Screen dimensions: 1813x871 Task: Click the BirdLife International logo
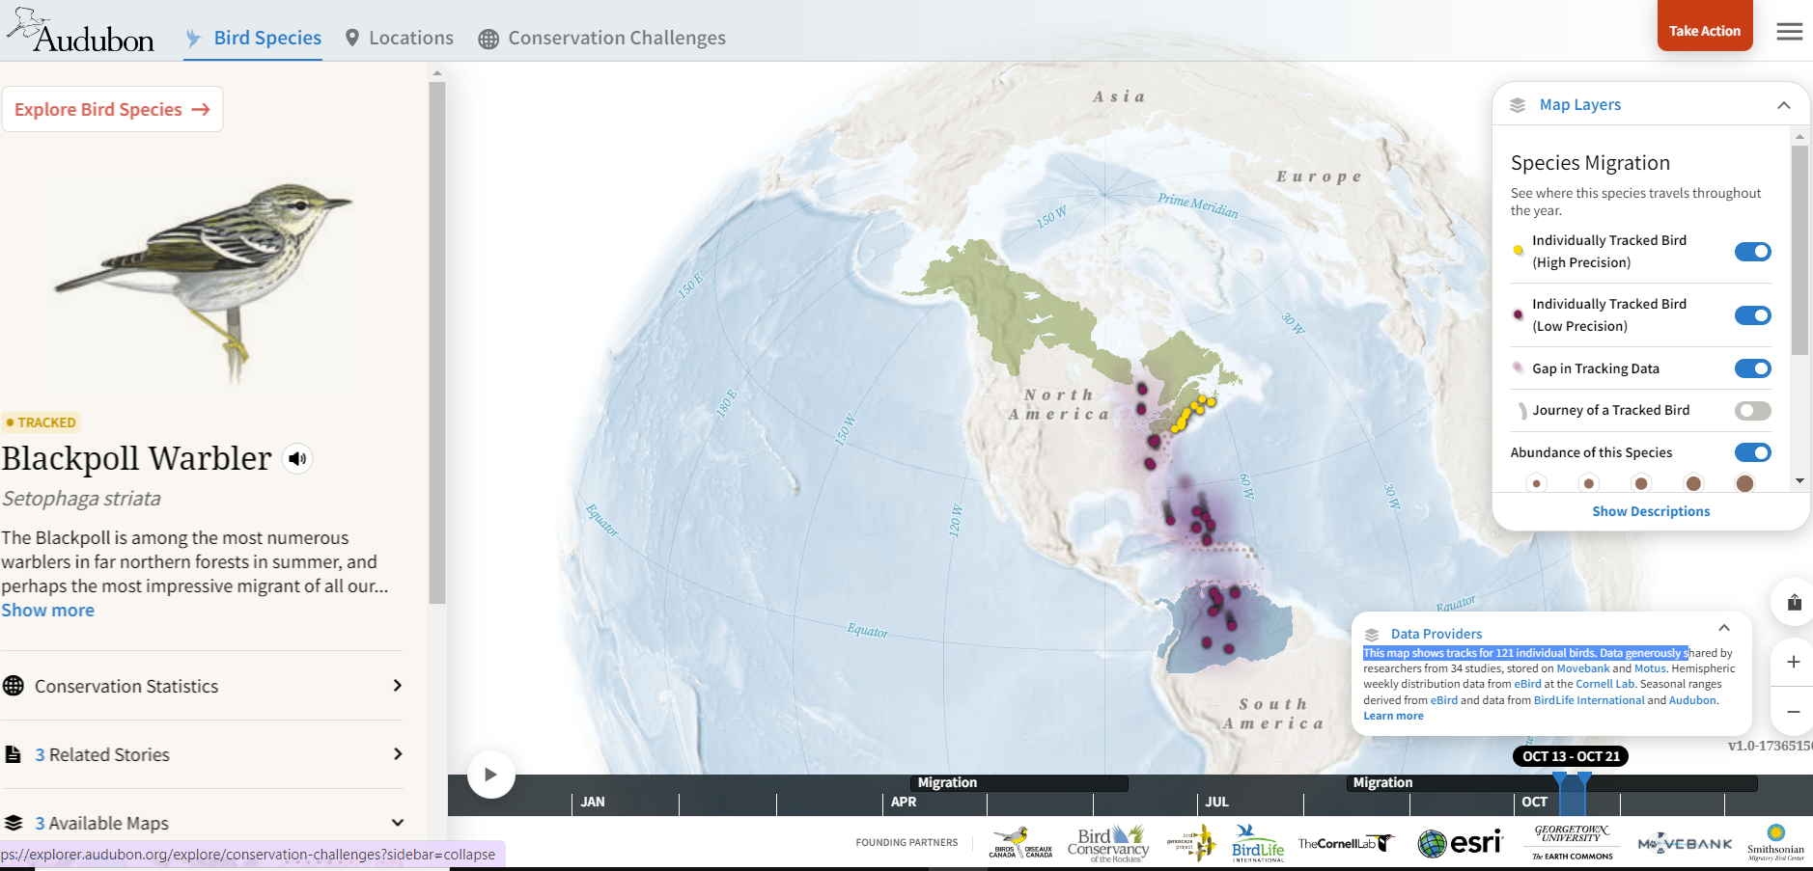(1258, 843)
